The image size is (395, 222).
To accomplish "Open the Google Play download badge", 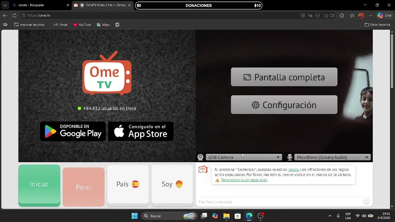I will [x=73, y=131].
